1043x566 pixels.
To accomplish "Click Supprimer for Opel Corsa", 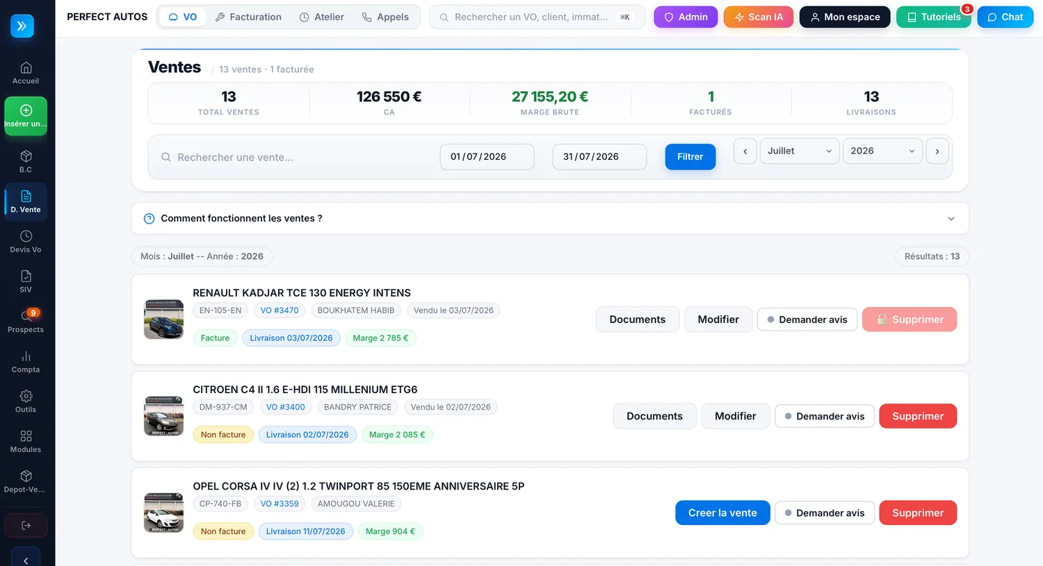I will pos(918,513).
